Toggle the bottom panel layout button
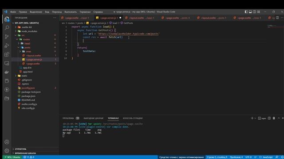The height and width of the screenshot is (159, 284). tap(250, 12)
